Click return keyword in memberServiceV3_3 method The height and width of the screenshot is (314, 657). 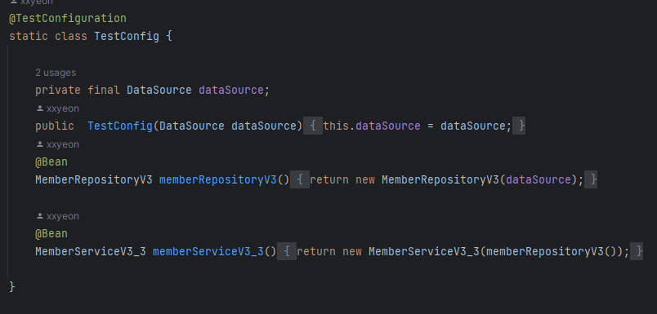pos(316,252)
